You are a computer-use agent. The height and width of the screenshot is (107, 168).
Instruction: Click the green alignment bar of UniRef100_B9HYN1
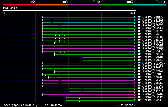coord(108,57)
